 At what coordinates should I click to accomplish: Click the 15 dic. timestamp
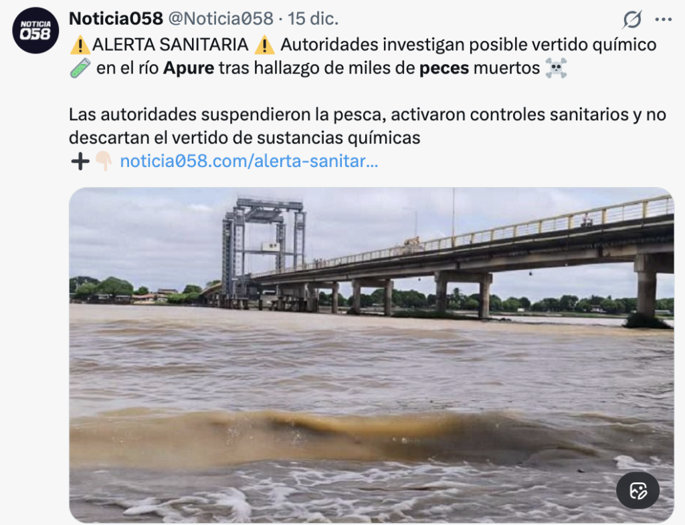(313, 19)
